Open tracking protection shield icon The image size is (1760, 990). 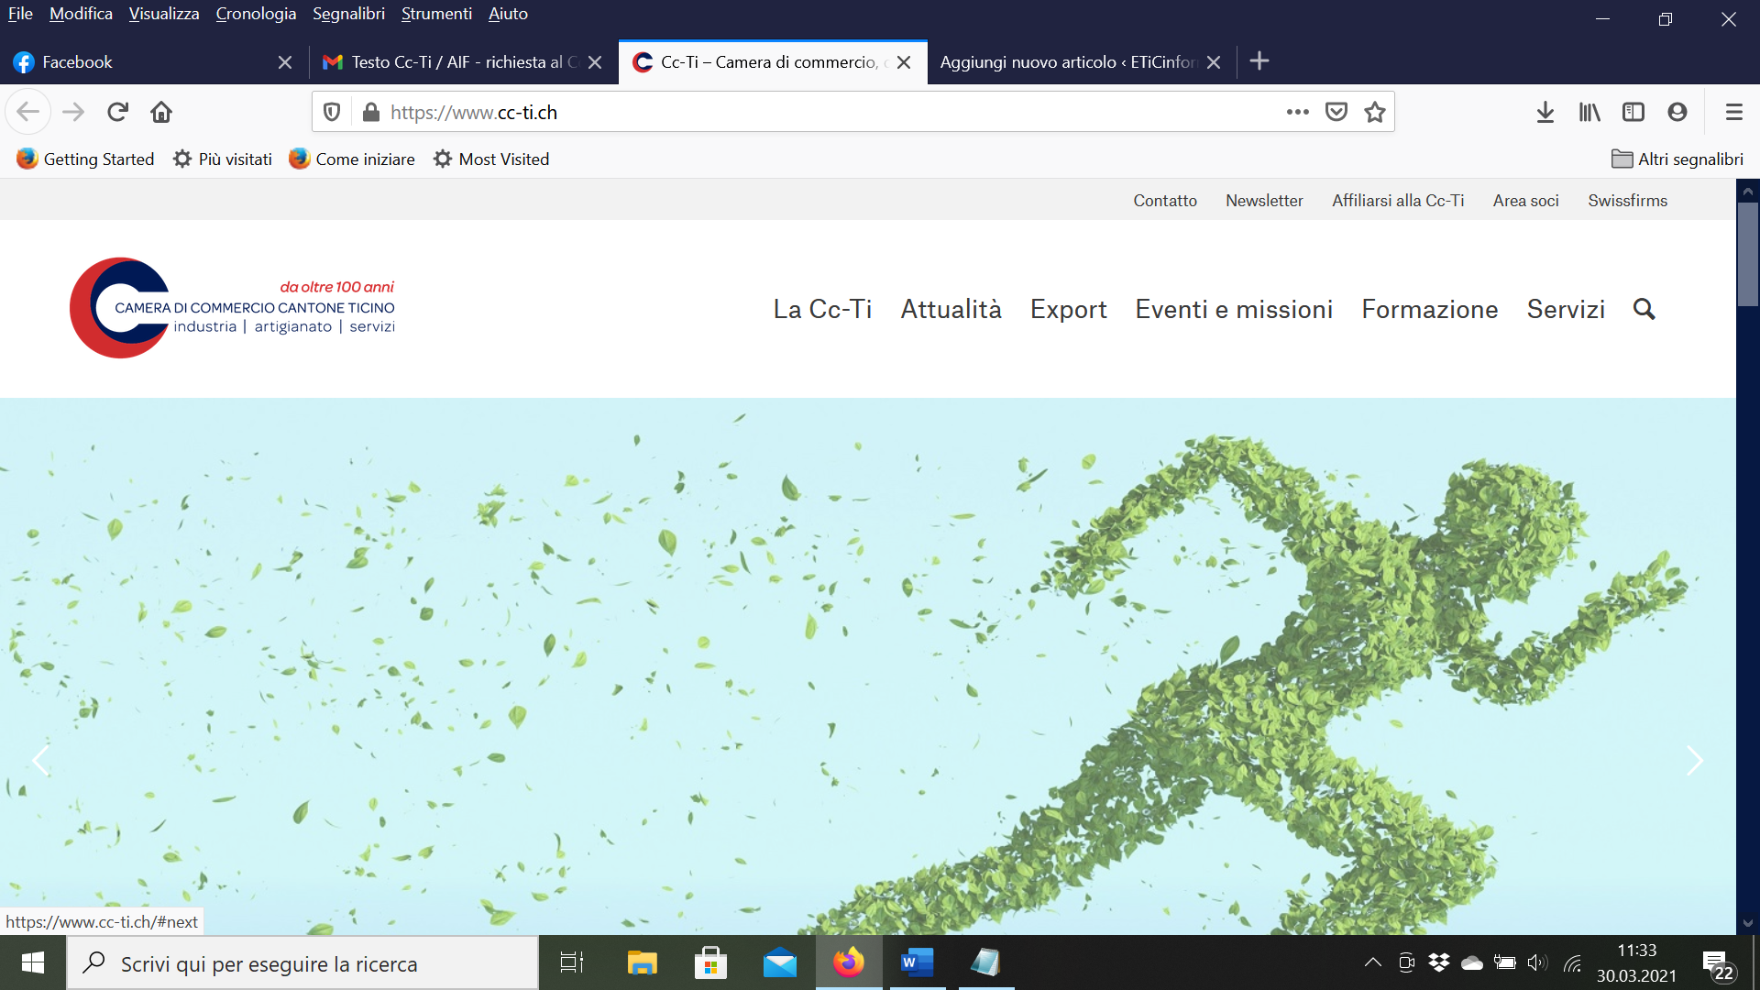coord(332,112)
